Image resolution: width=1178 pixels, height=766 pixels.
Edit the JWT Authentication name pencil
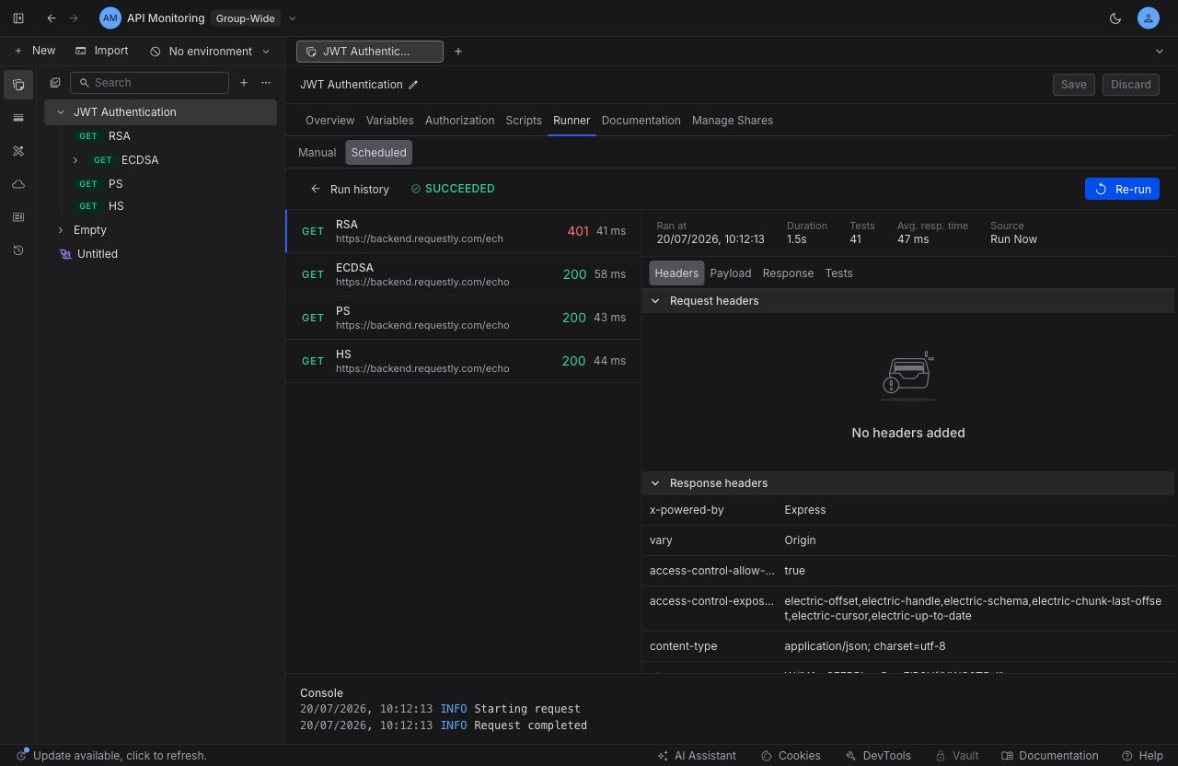click(413, 85)
